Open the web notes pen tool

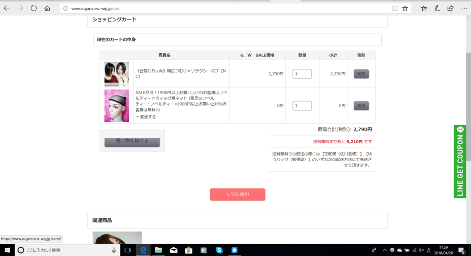[437, 8]
